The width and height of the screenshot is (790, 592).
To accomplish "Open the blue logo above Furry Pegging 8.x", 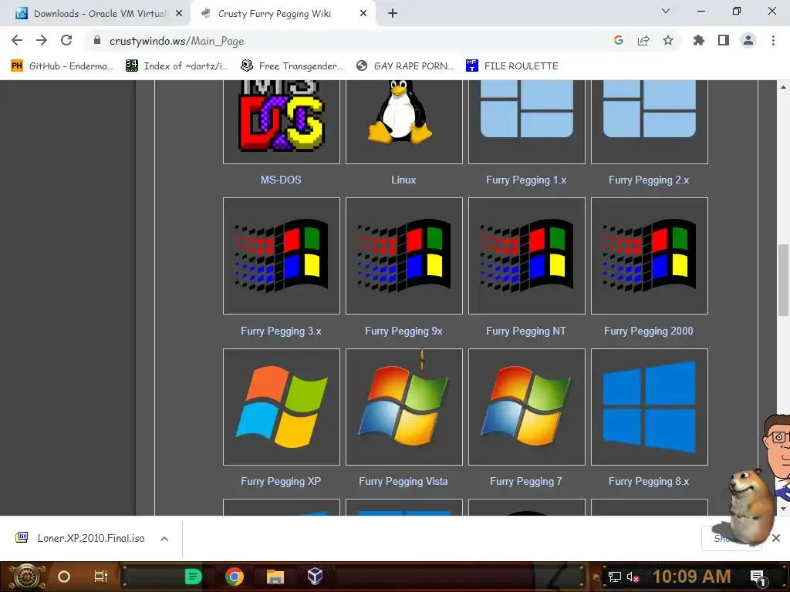I will pos(649,407).
